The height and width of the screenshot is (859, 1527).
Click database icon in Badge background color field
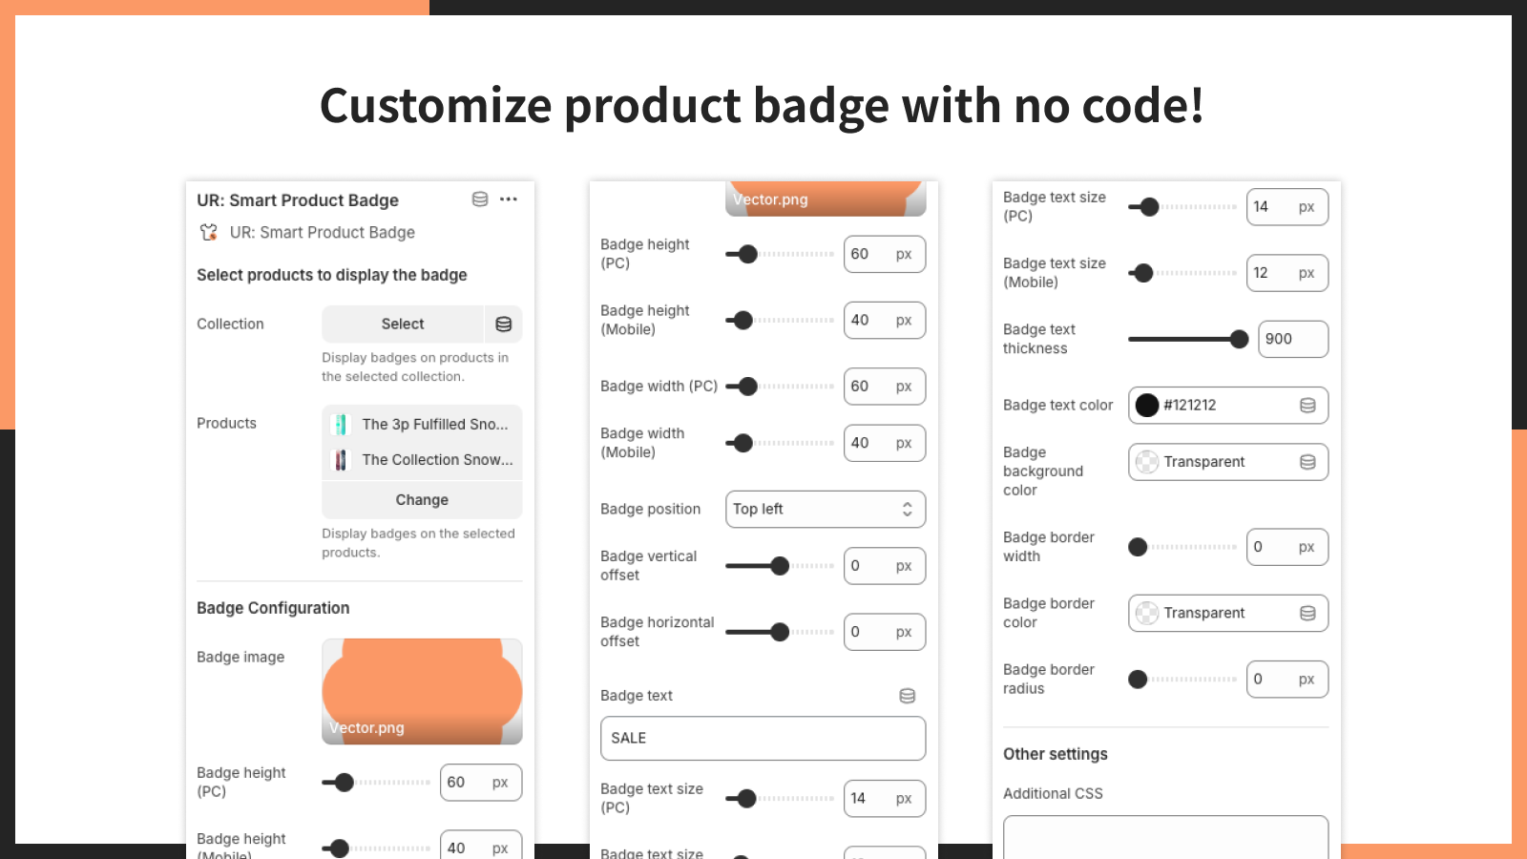[x=1307, y=462]
